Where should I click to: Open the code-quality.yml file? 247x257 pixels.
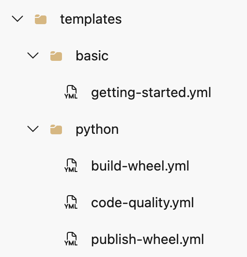[x=142, y=203]
